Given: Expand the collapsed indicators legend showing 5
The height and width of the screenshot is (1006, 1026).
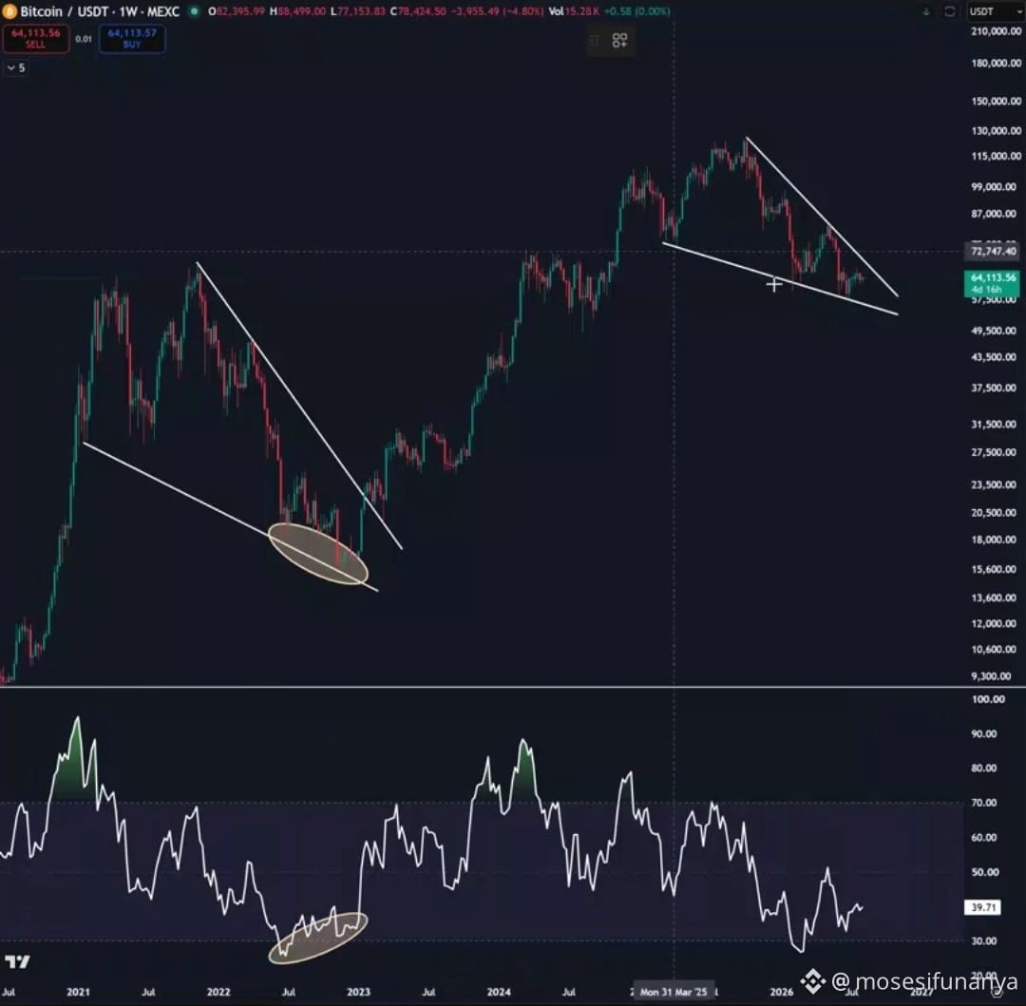Looking at the screenshot, I should [x=16, y=68].
